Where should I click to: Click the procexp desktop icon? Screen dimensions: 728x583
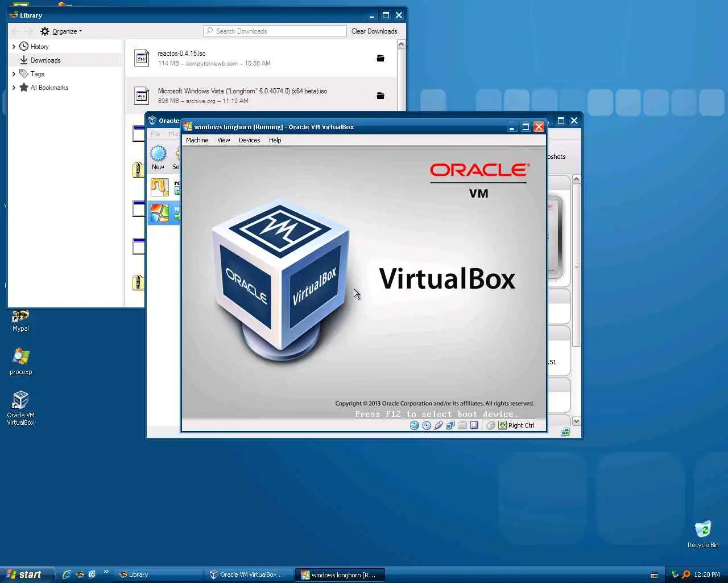tap(20, 362)
